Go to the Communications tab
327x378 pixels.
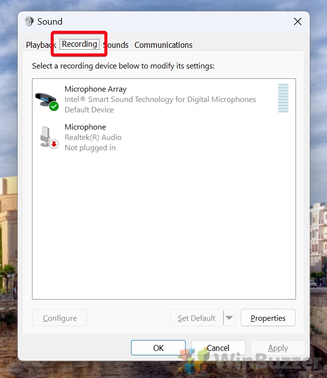pyautogui.click(x=163, y=45)
